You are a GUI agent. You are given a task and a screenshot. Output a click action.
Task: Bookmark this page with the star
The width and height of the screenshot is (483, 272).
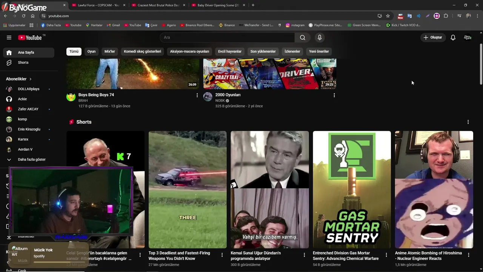click(x=388, y=16)
